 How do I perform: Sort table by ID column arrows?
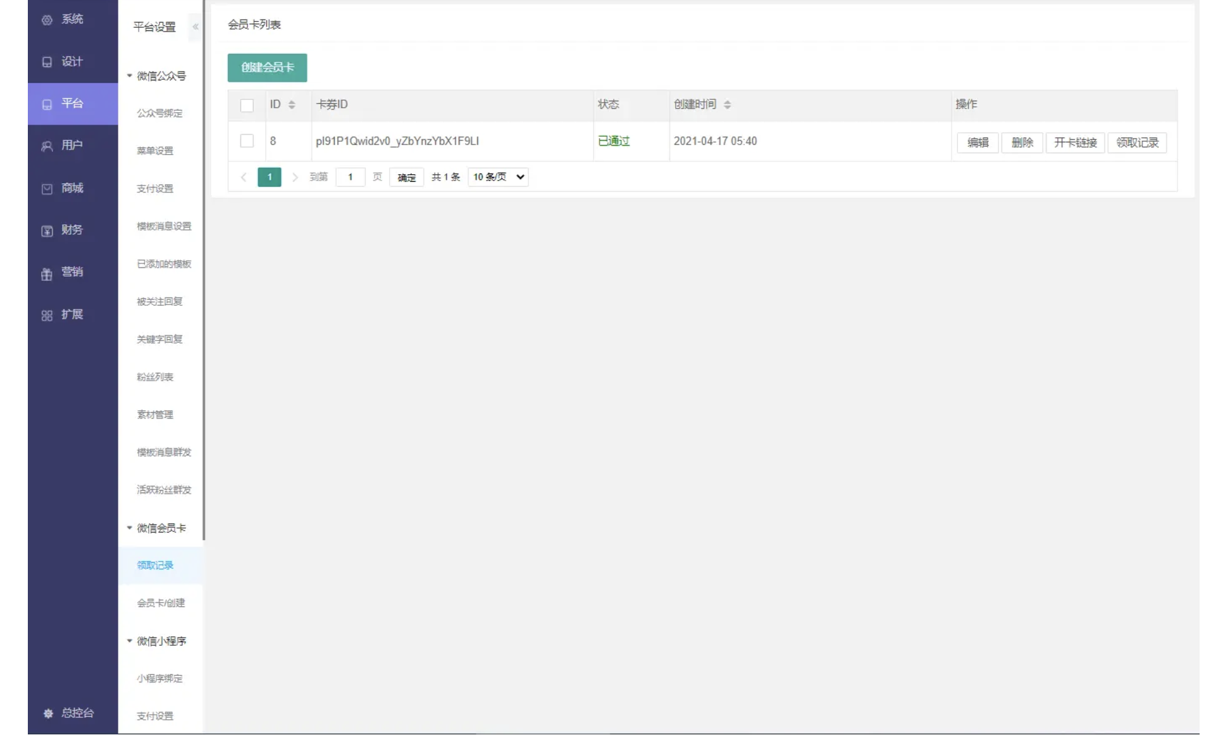[x=292, y=105]
